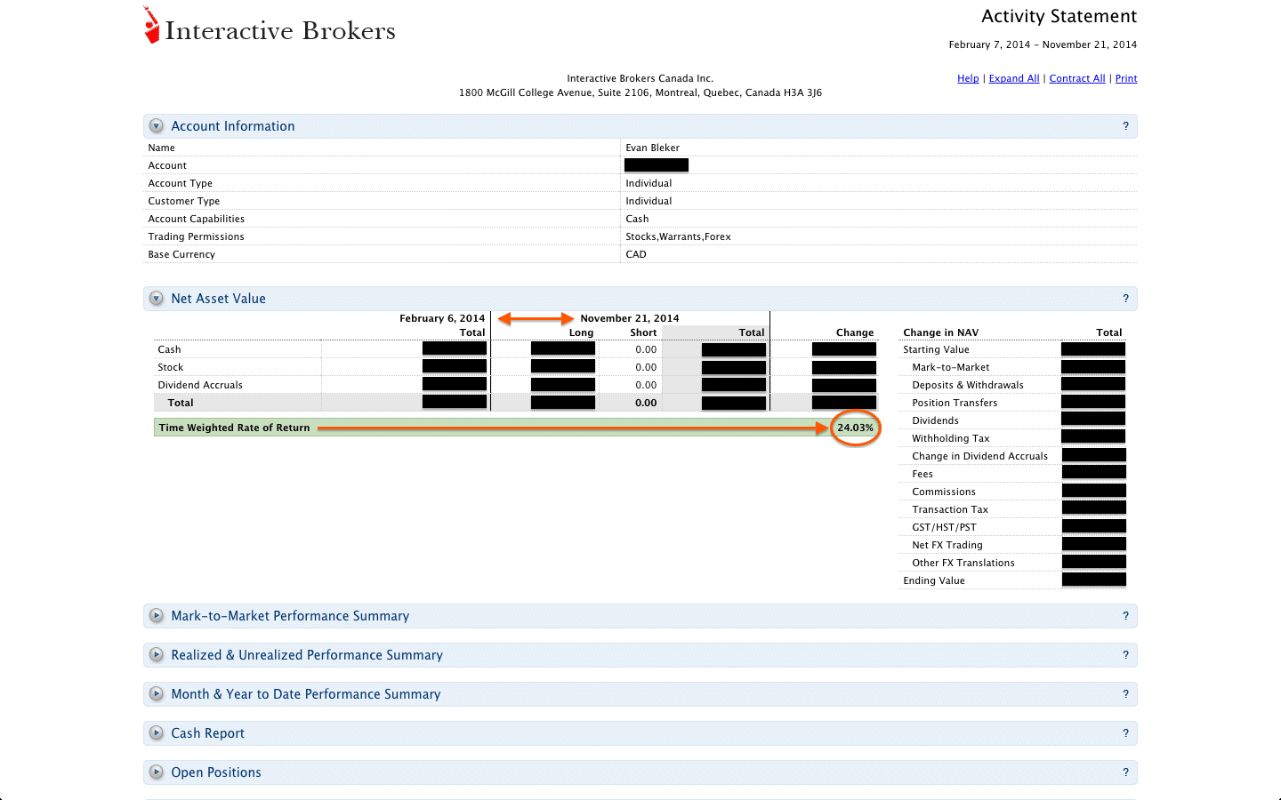Image resolution: width=1281 pixels, height=800 pixels.
Task: Click the Mark-to-Market Performance Summary heading
Action: tap(290, 616)
